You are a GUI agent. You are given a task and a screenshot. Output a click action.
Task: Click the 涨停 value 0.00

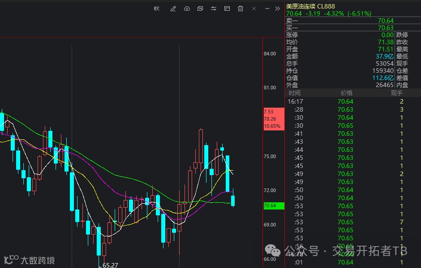pos(387,35)
